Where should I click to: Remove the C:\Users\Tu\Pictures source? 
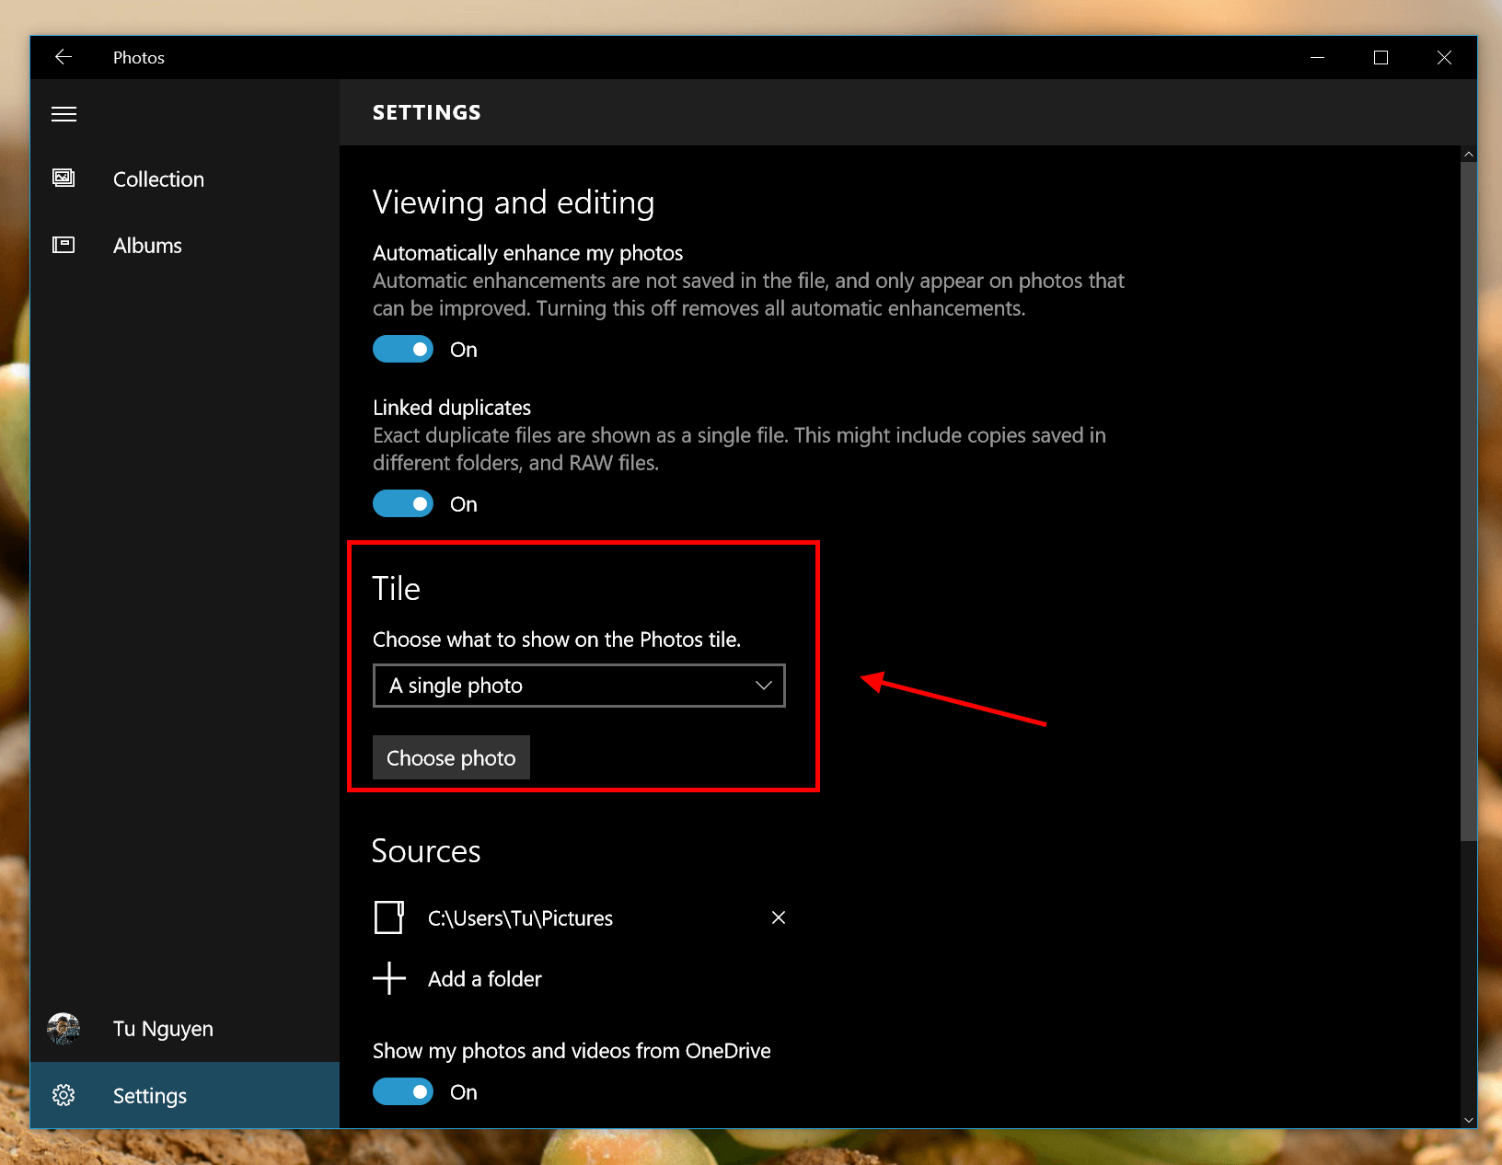(779, 917)
